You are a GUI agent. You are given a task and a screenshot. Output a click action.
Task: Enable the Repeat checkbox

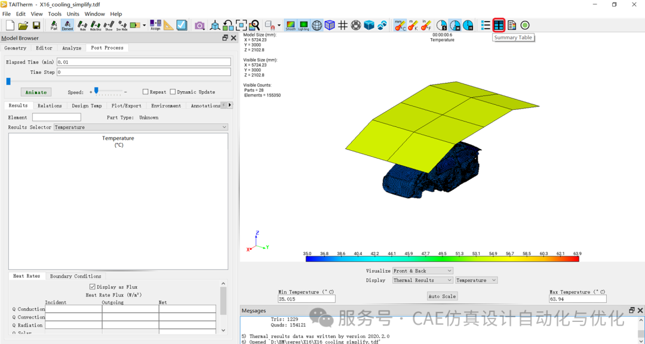[x=145, y=92]
